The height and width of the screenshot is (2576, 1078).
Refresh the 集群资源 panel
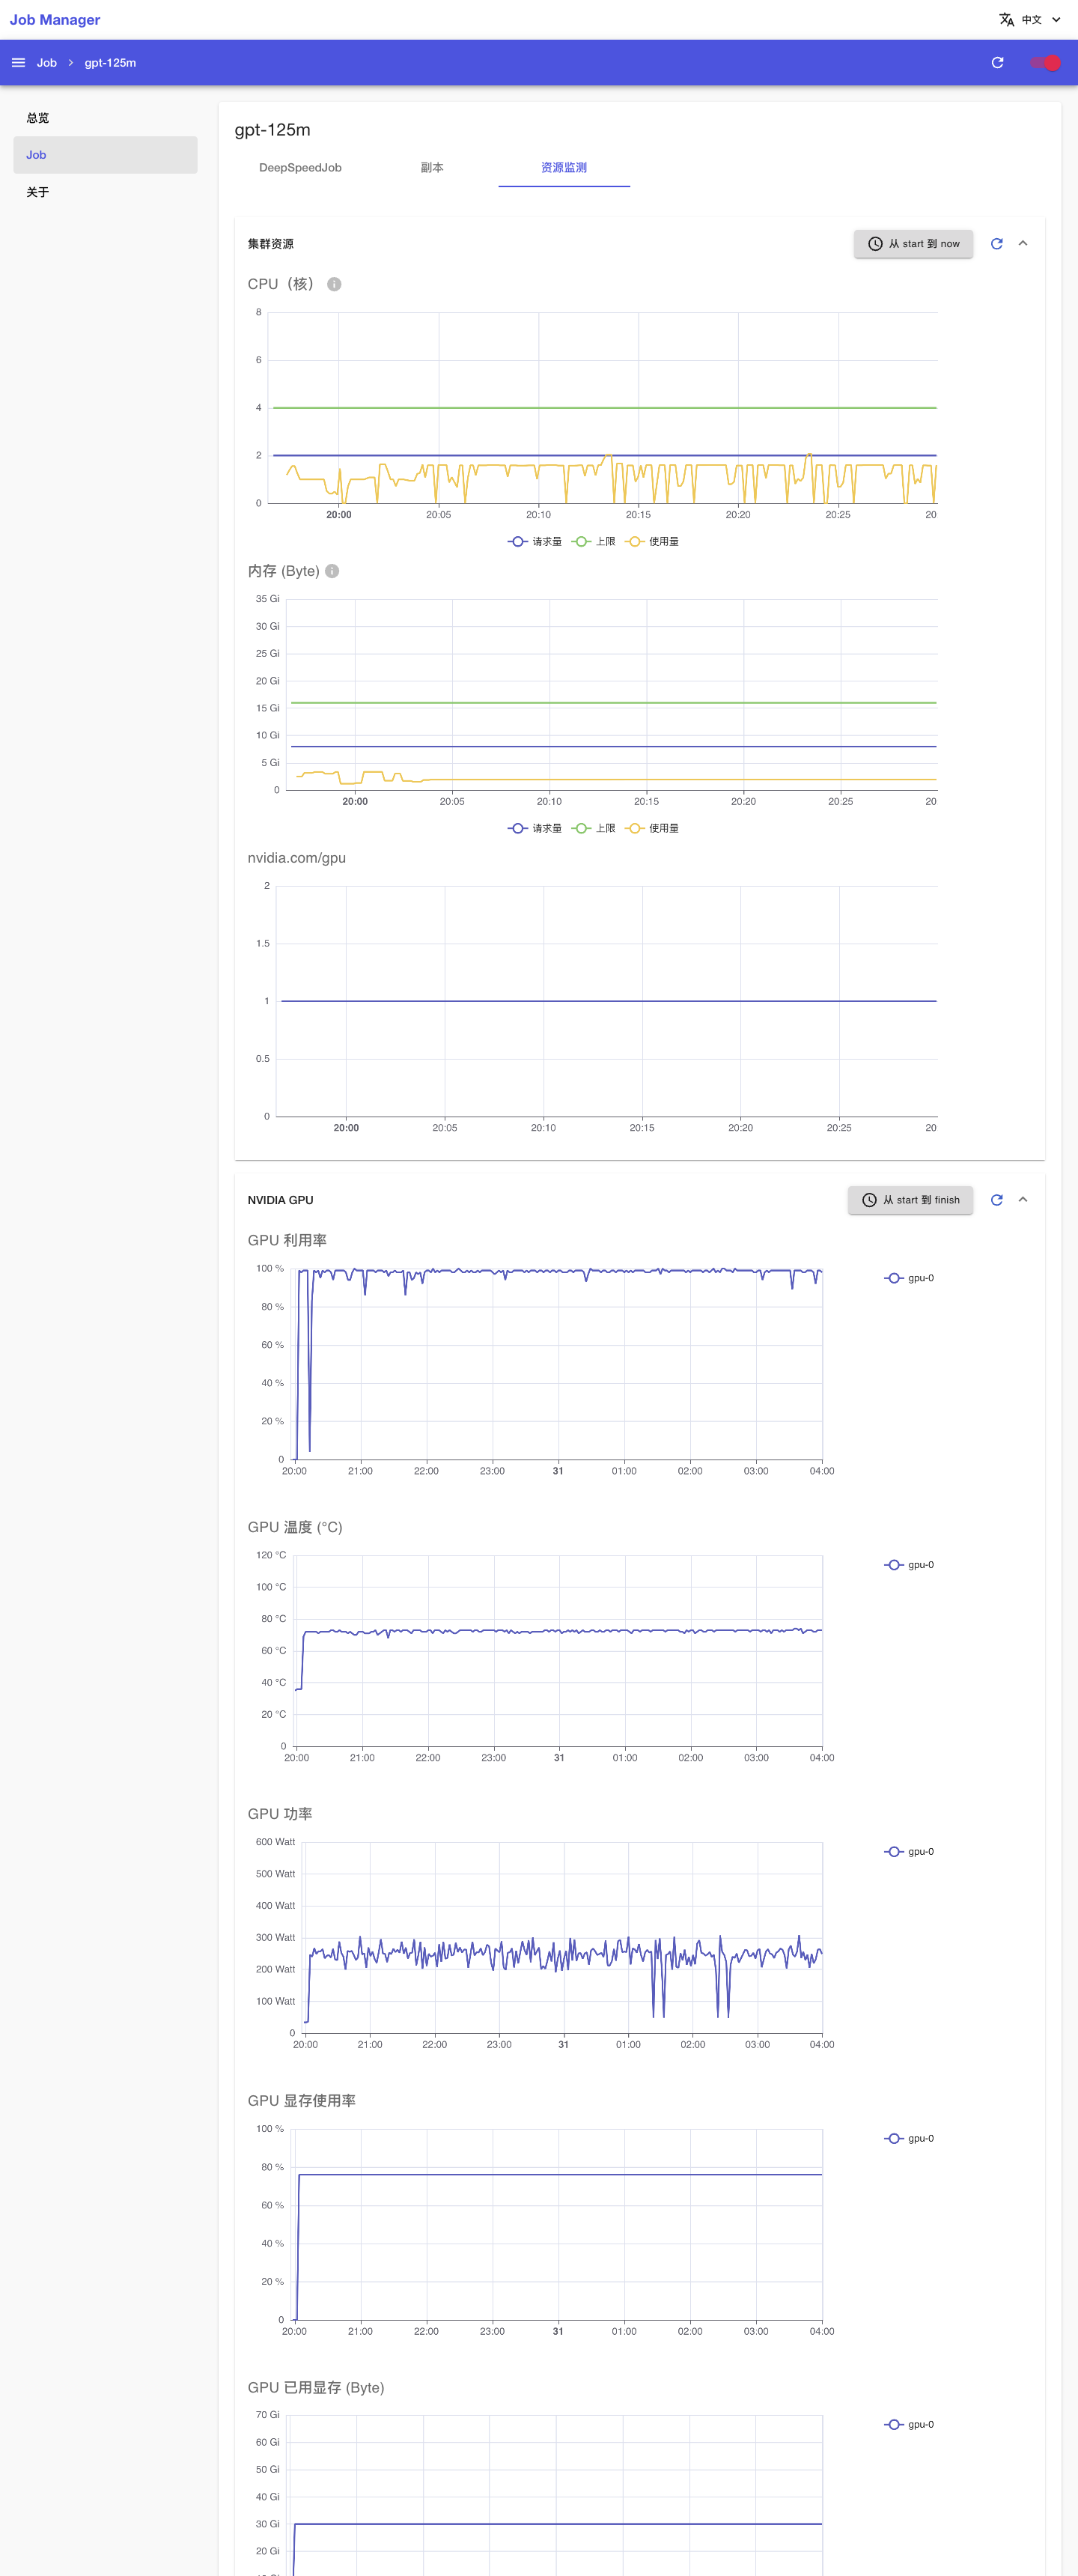[x=997, y=244]
